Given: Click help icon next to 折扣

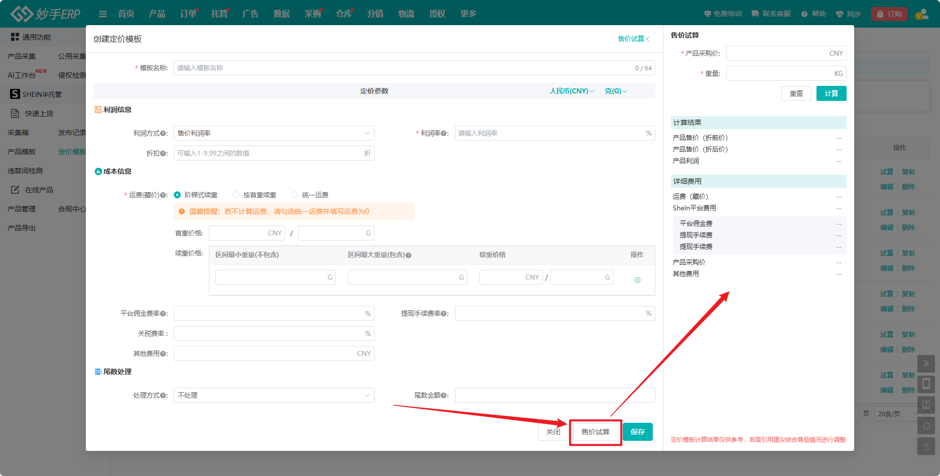Looking at the screenshot, I should click(164, 154).
